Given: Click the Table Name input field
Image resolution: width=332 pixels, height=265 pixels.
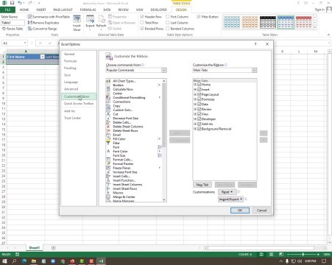Looking at the screenshot, I should point(13,23).
